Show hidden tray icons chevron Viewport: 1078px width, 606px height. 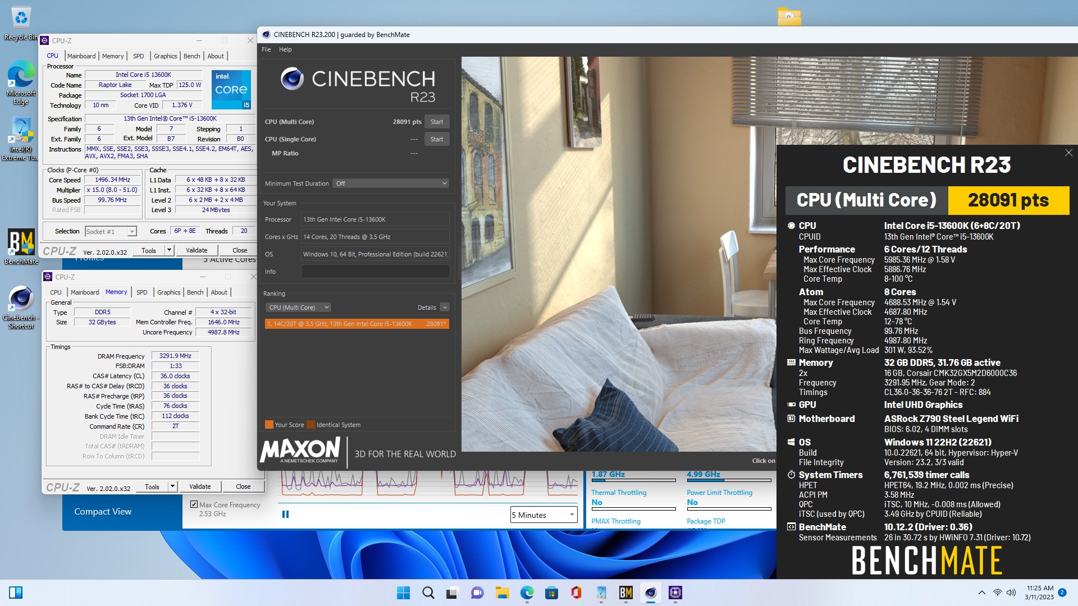pos(981,593)
